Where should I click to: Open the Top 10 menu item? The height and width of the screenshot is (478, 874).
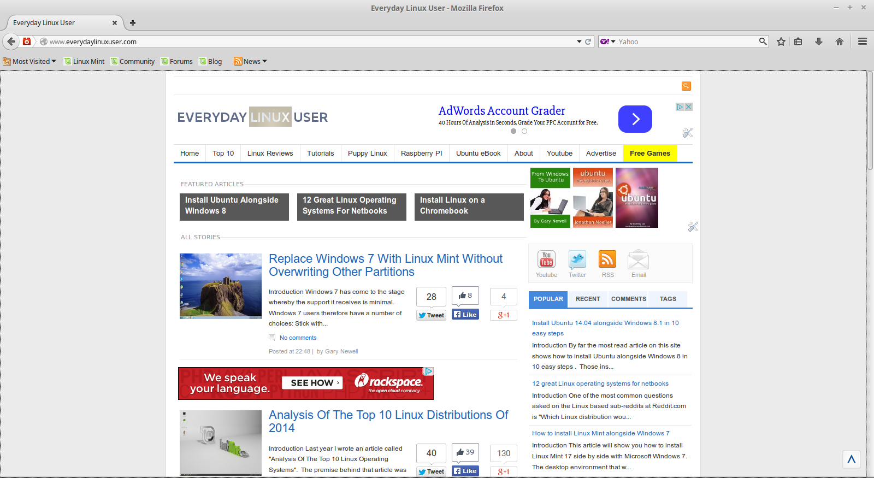223,154
